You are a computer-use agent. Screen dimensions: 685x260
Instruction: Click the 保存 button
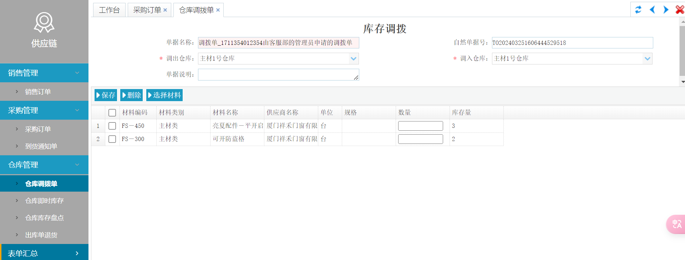pyautogui.click(x=106, y=95)
